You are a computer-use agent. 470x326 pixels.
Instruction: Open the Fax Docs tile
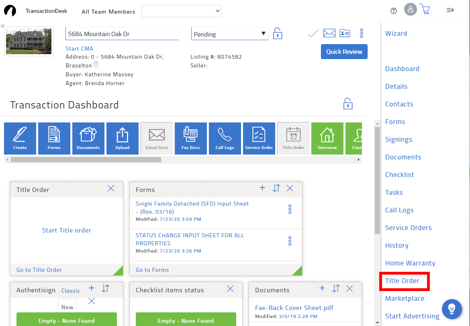point(191,138)
